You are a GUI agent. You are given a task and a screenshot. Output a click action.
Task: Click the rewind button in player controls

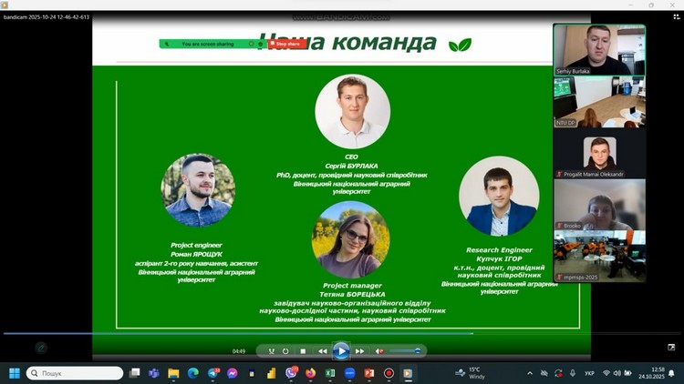coord(322,351)
